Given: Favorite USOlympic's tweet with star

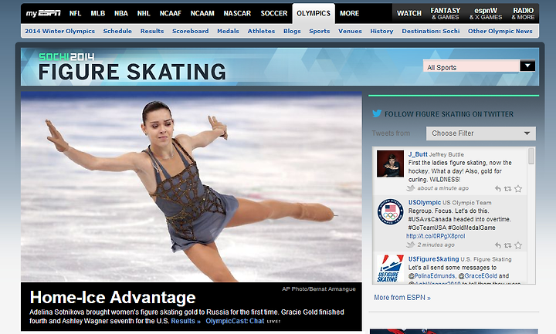Looking at the screenshot, I should tap(518, 245).
